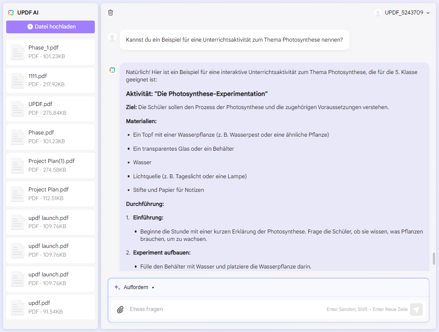Click the file icon of UPDF.pdf
This screenshot has width=439, height=332.
click(x=18, y=109)
